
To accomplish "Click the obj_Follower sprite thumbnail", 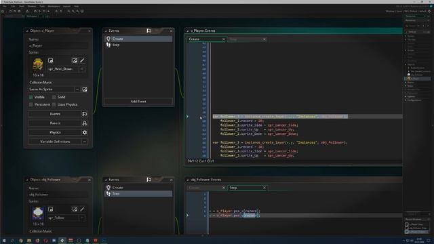I will 38,213.
